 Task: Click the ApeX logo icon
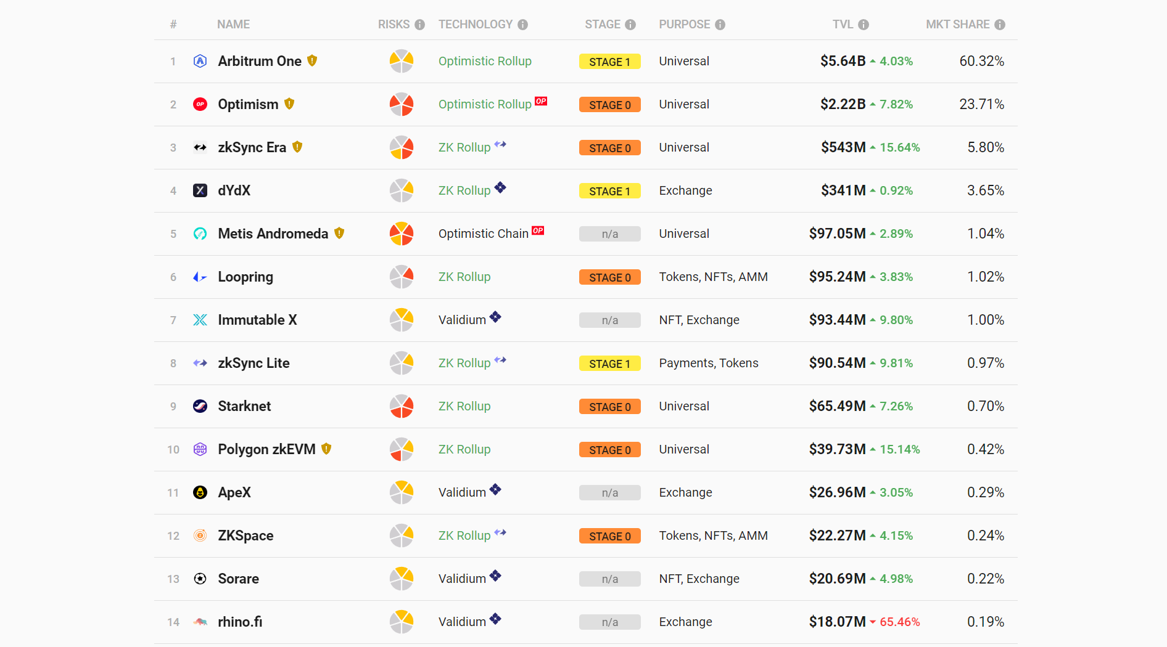(x=200, y=492)
